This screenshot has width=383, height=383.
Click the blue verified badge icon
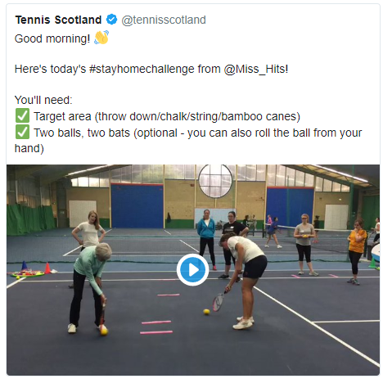[x=111, y=20]
